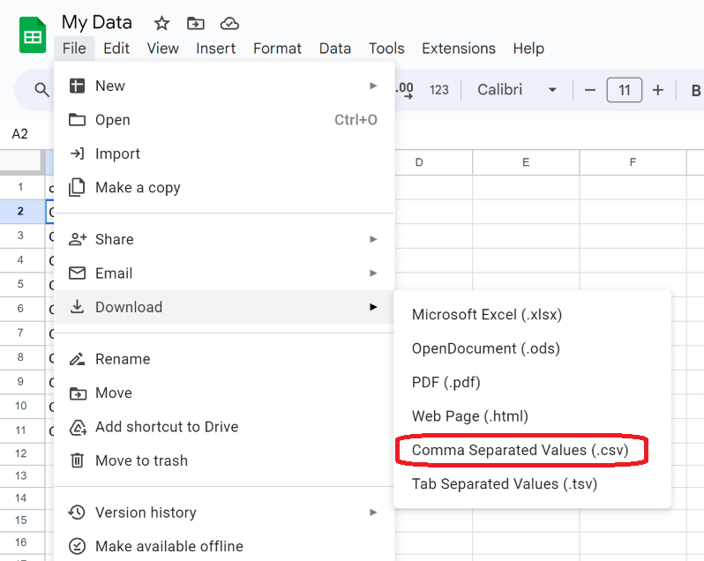Expand the Share submenu
Image resolution: width=704 pixels, height=561 pixels.
click(x=224, y=239)
